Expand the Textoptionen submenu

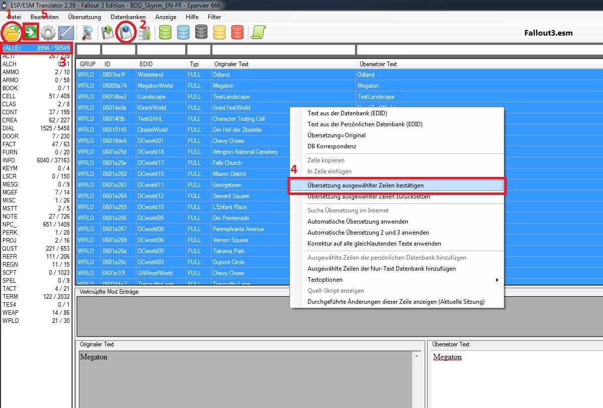coord(398,280)
